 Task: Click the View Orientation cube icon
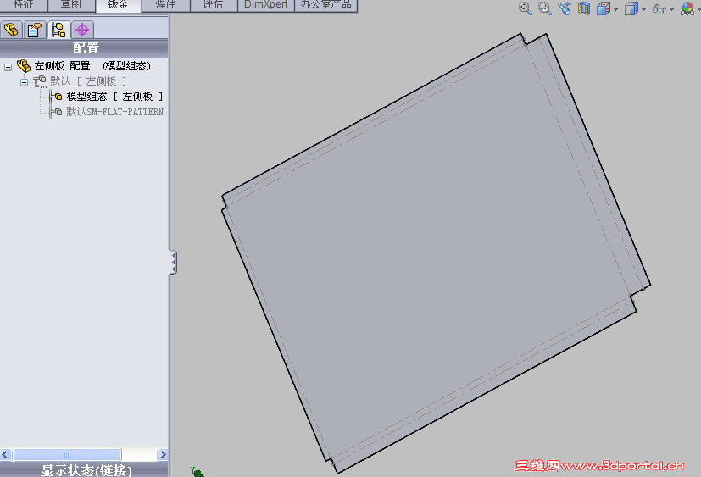(x=604, y=8)
